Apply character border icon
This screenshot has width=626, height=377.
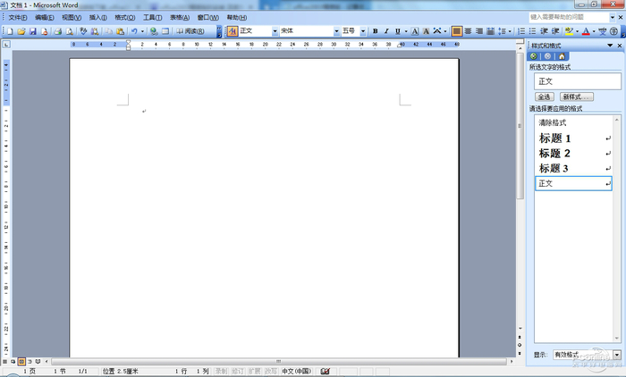[x=415, y=31]
